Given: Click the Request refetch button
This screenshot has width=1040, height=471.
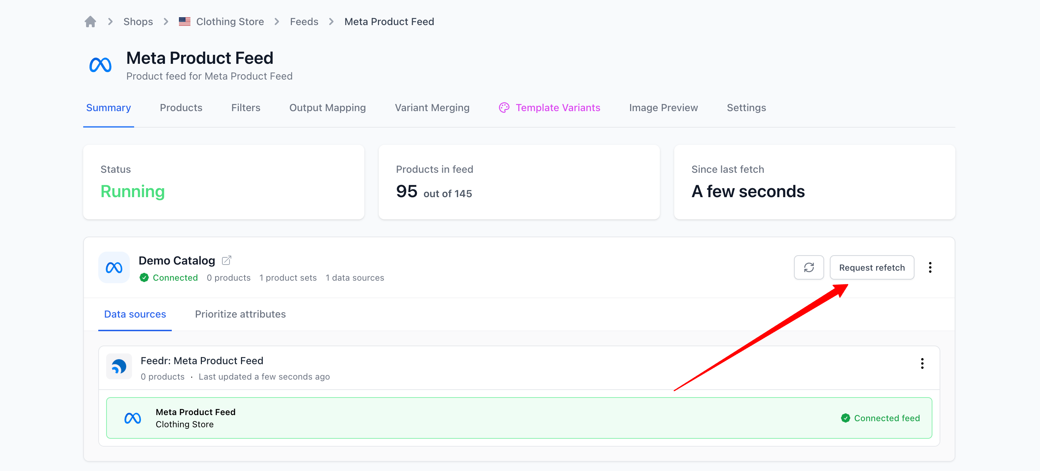Looking at the screenshot, I should click(872, 267).
